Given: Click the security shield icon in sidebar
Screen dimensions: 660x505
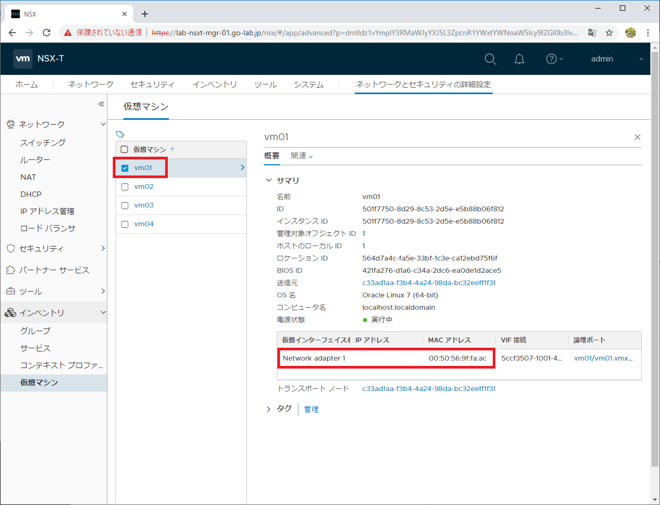Looking at the screenshot, I should pos(10,249).
